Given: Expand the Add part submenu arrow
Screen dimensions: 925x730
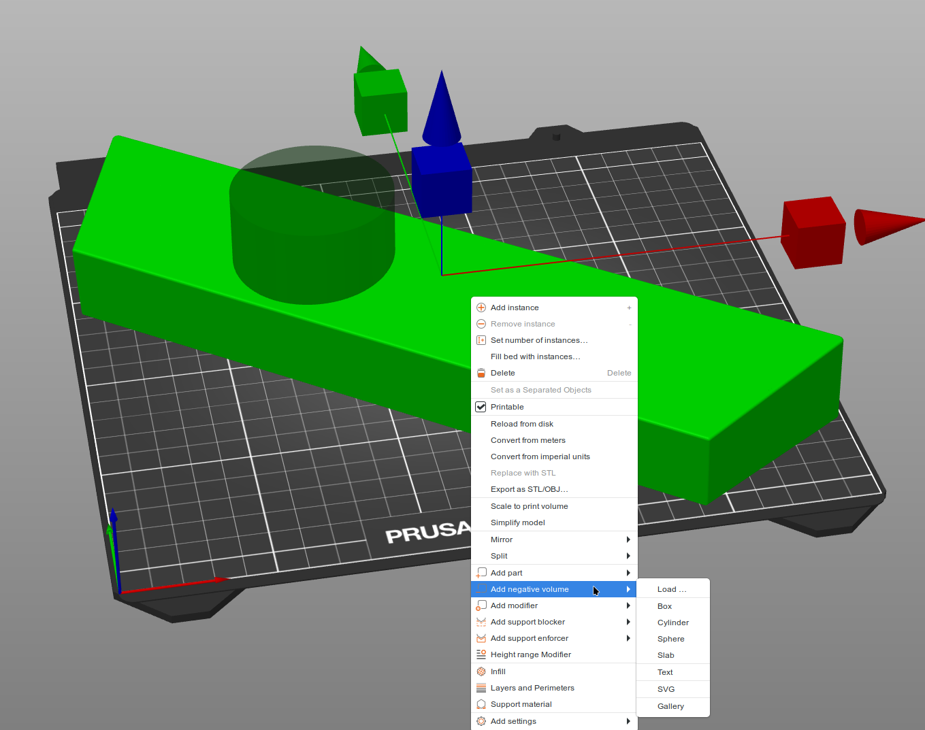Looking at the screenshot, I should pos(628,573).
